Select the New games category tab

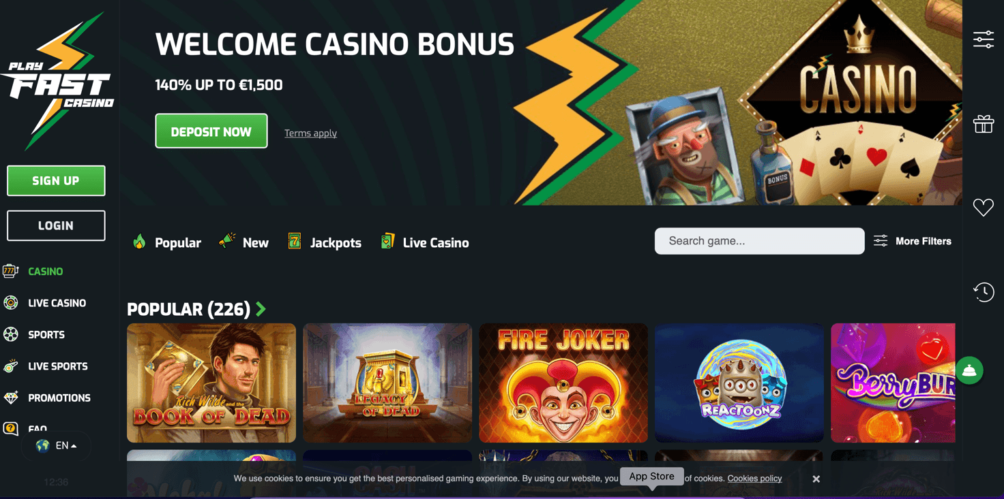[x=243, y=242]
